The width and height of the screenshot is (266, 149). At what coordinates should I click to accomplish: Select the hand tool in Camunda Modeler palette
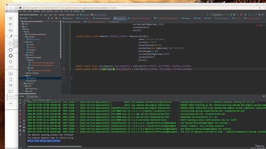pyautogui.click(x=10, y=18)
